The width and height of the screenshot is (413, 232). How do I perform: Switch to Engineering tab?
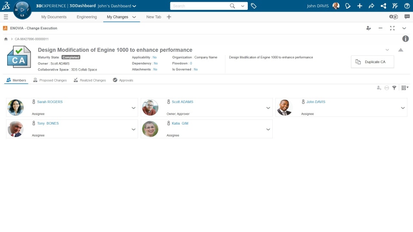(x=86, y=17)
